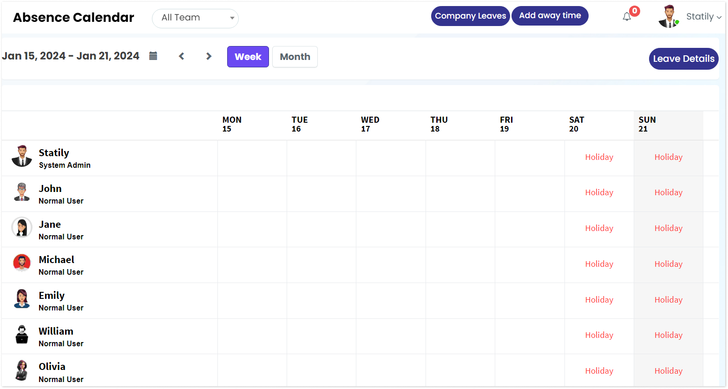Switch to Week view

click(x=248, y=57)
